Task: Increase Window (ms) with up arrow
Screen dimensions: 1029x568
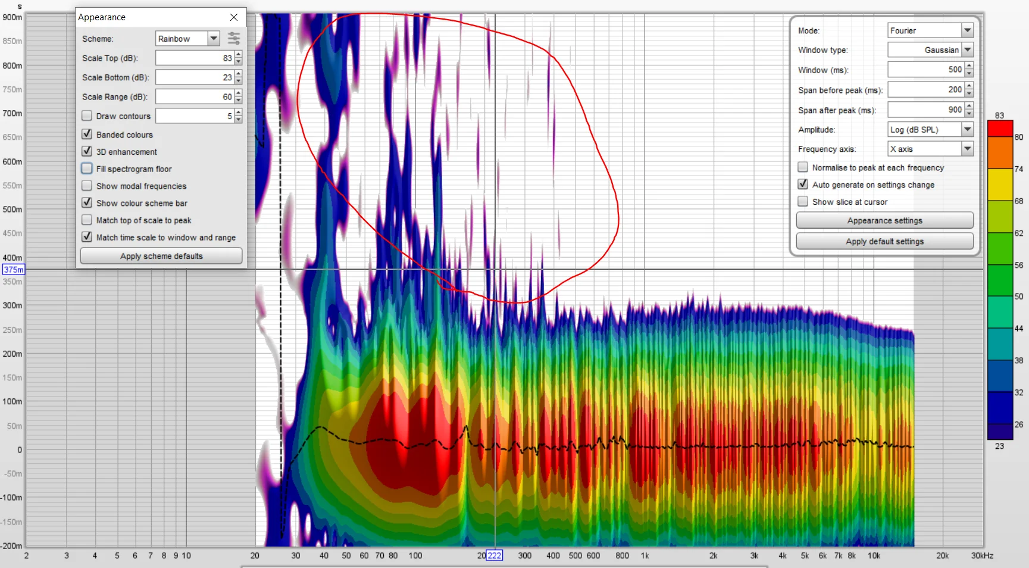Action: [969, 66]
